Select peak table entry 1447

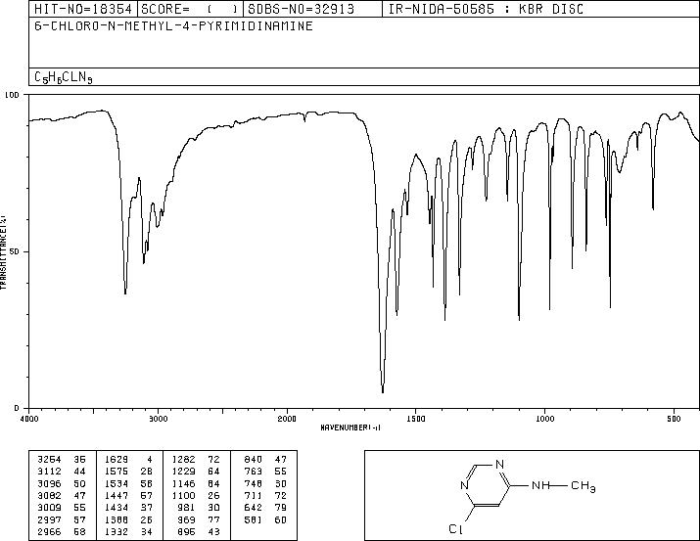pos(117,495)
